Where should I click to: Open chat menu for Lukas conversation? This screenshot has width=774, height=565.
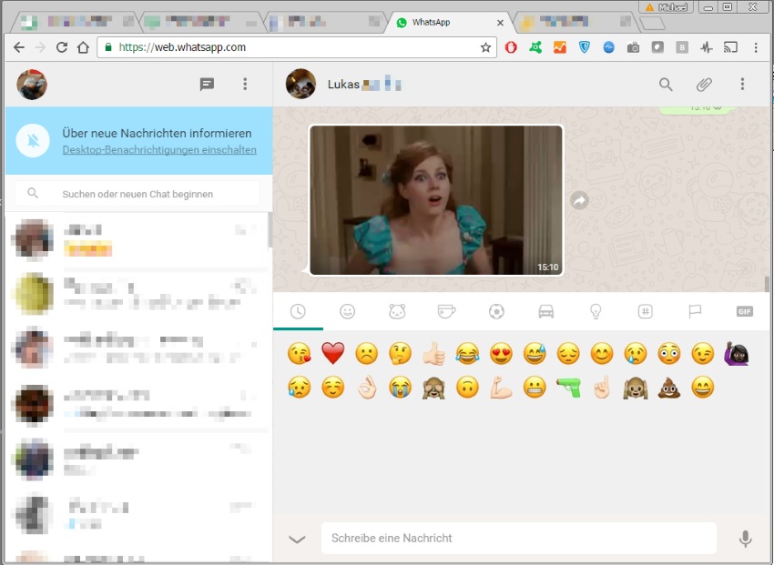742,84
